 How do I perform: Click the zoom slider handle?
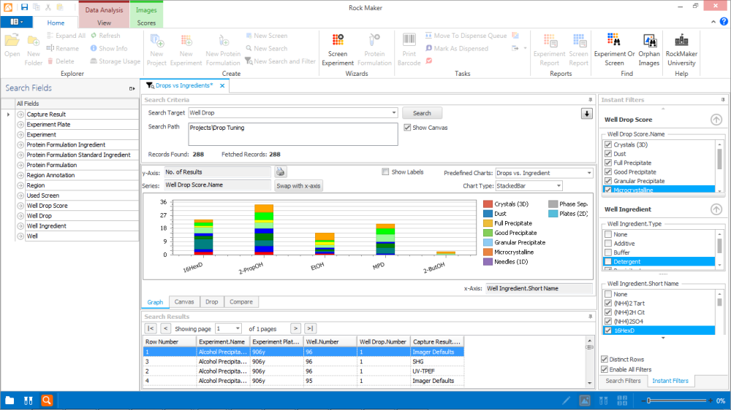648,401
